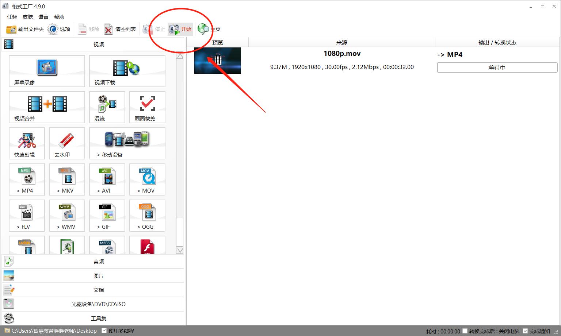Click the WebM format icon
This screenshot has height=336, width=561.
[27, 245]
